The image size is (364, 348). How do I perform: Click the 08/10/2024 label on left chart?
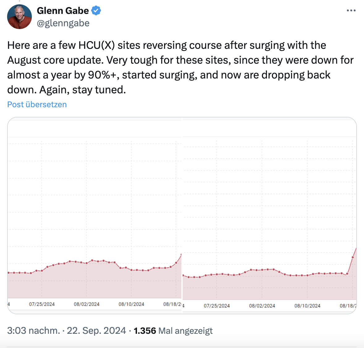(x=132, y=304)
